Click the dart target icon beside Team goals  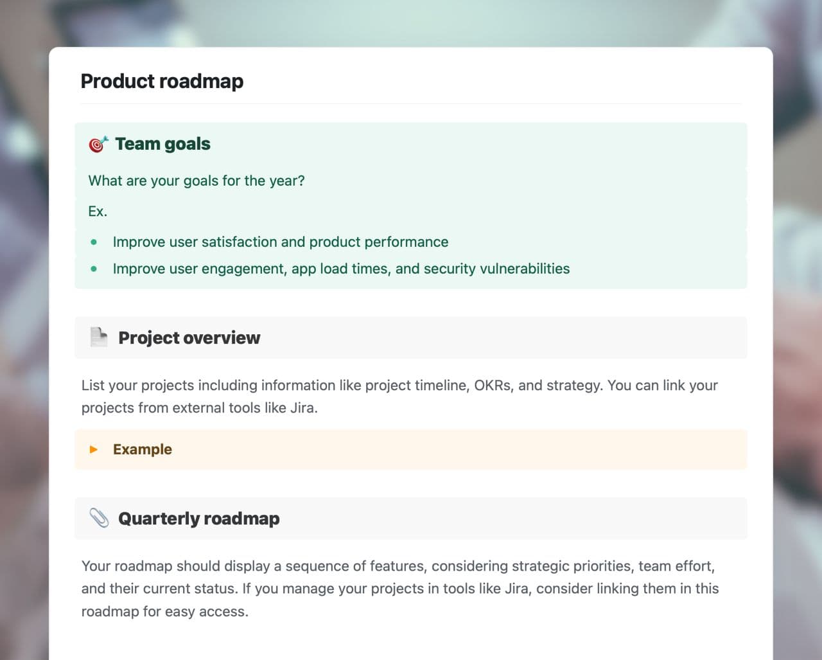point(98,144)
